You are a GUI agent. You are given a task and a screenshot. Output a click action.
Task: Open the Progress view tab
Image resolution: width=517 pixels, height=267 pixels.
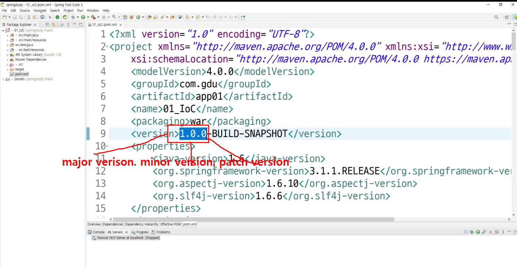(140, 232)
